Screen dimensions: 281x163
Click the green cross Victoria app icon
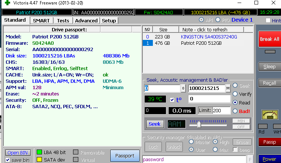(7, 3)
